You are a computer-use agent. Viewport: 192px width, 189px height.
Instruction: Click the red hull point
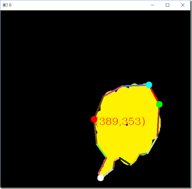point(94,119)
